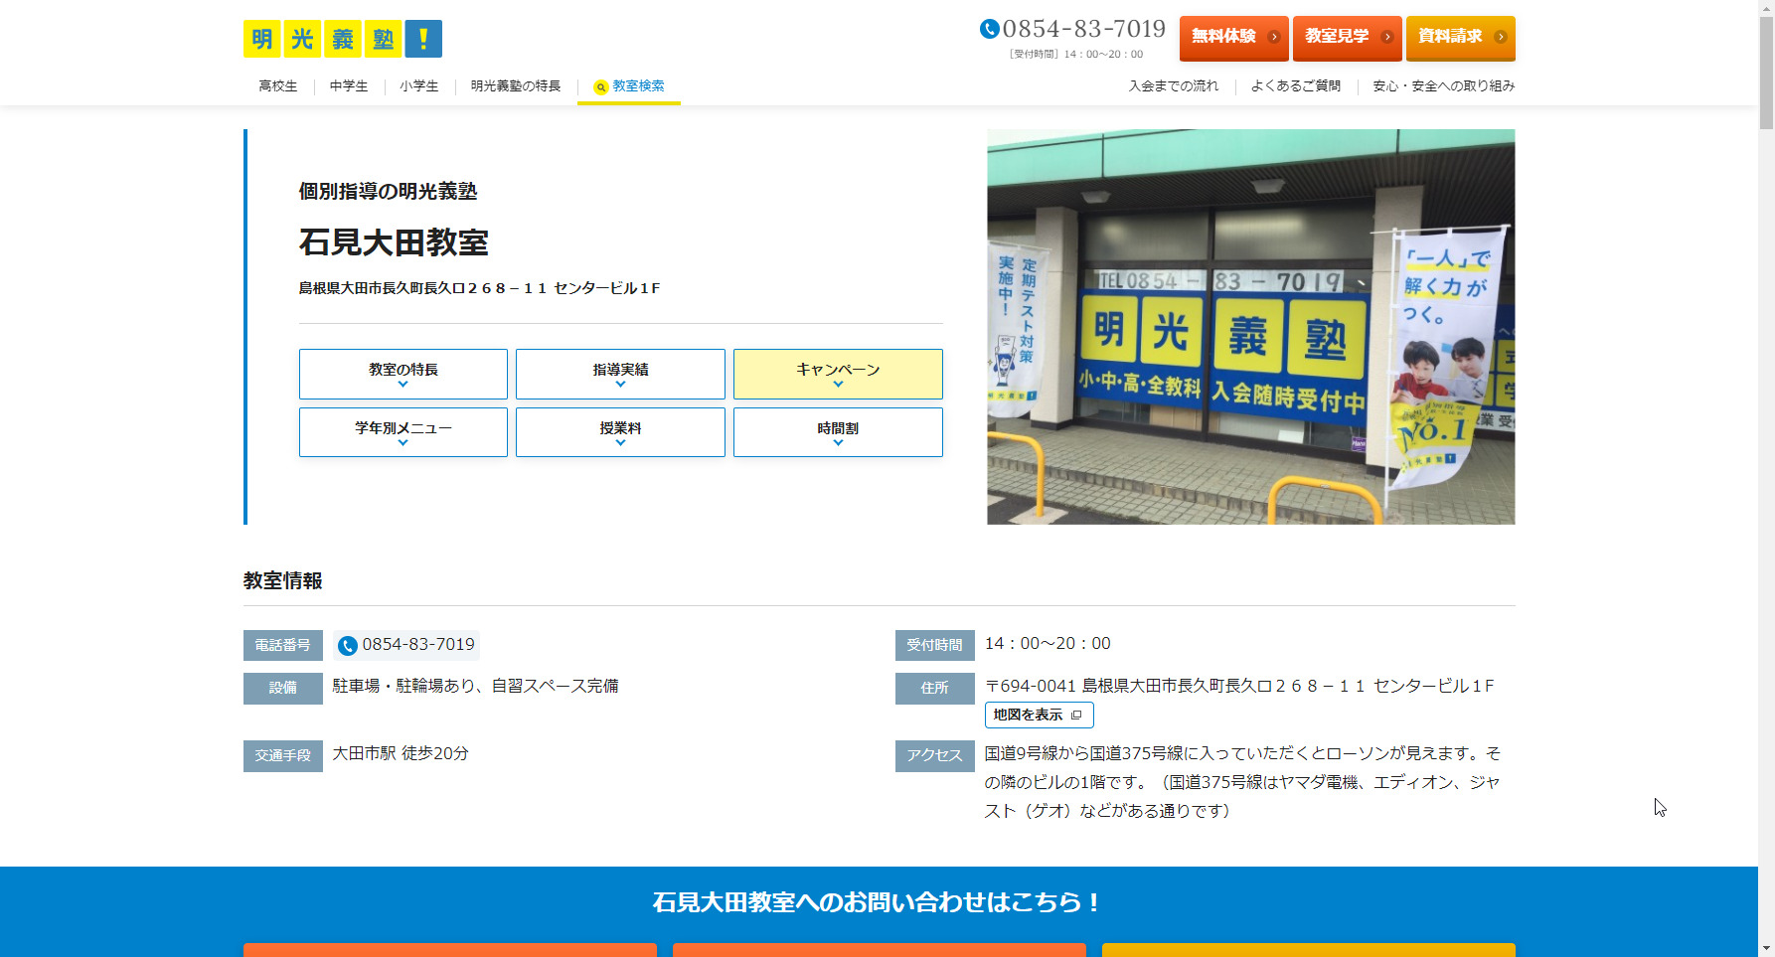Open 安心・安全への取り組み link
Viewport: 1775px width, 957px height.
point(1443,86)
